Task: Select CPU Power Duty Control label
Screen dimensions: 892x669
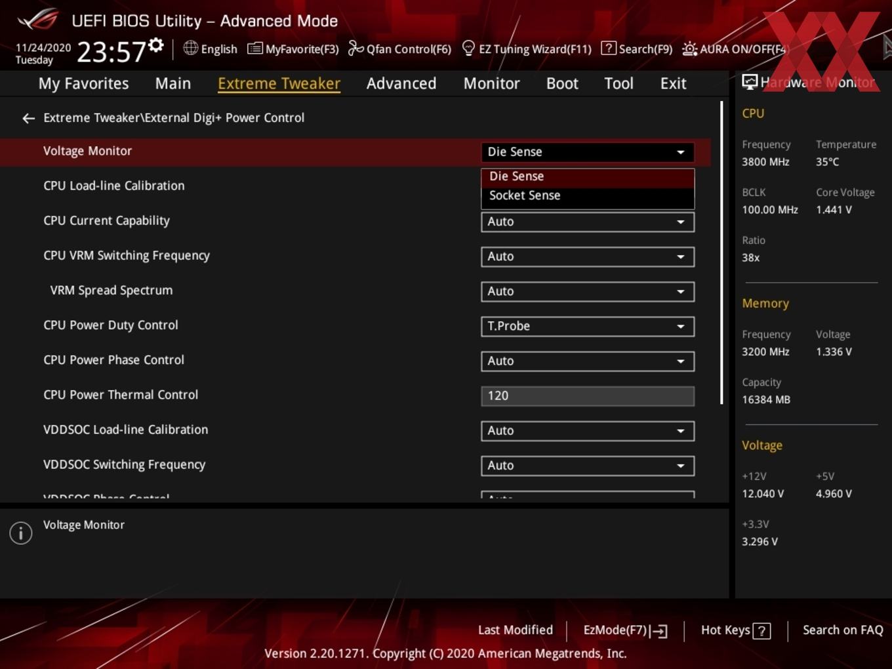Action: (x=110, y=325)
